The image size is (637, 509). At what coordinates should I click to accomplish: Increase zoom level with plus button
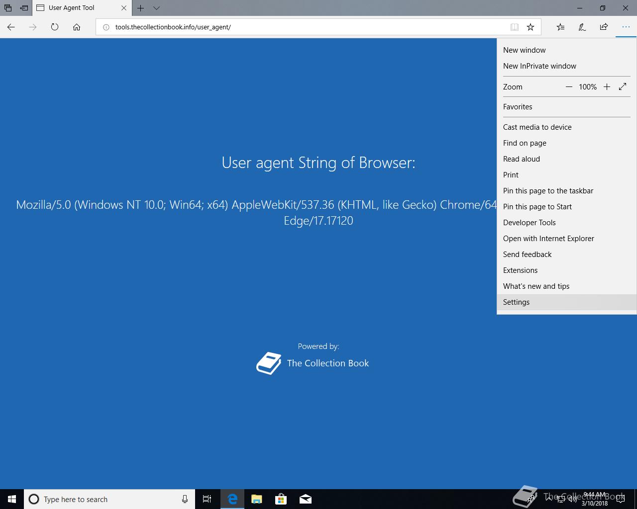pyautogui.click(x=607, y=86)
